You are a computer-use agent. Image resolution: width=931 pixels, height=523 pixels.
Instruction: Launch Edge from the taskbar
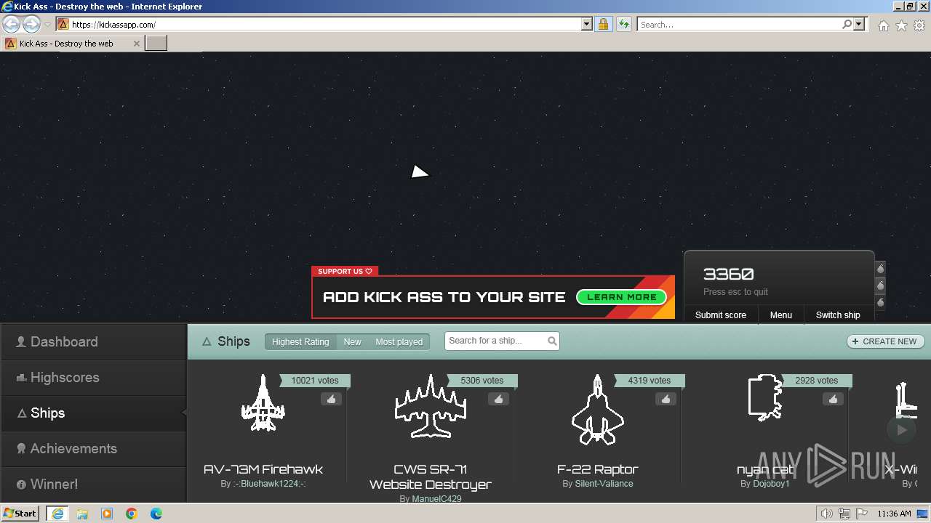156,514
